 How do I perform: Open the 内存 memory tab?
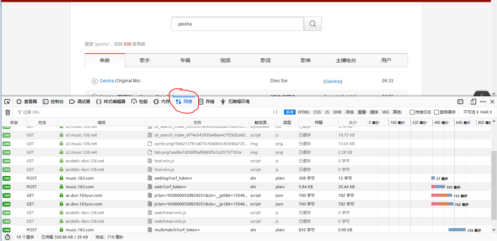pyautogui.click(x=162, y=102)
